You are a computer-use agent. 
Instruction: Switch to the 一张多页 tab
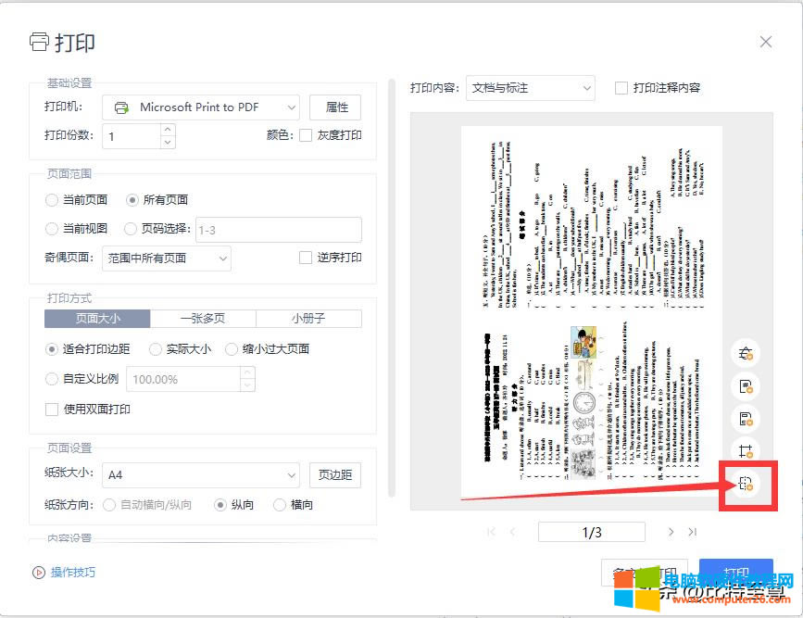point(203,318)
